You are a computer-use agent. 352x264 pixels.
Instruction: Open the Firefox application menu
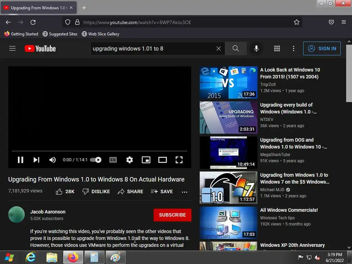344,22
